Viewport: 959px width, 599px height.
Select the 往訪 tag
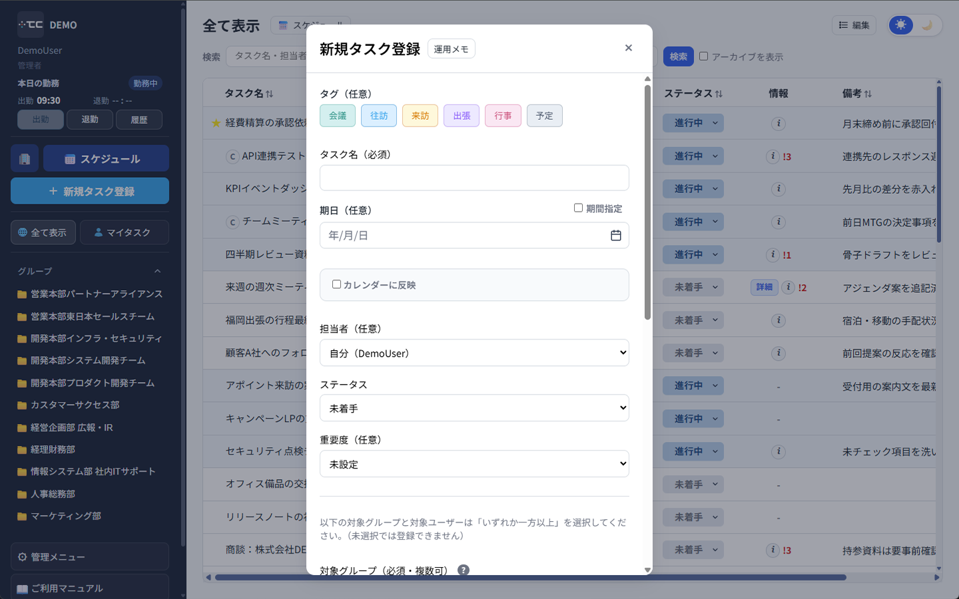[x=379, y=116]
